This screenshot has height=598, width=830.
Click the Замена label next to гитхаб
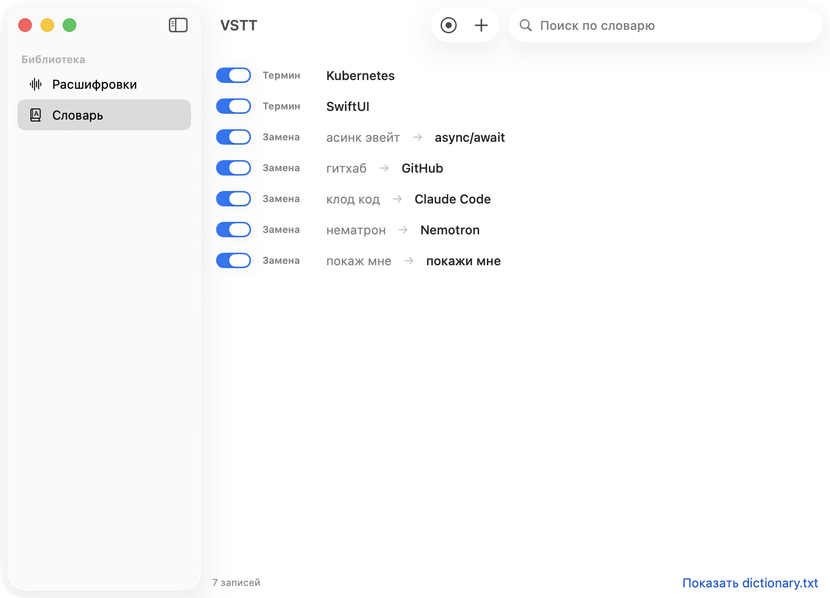click(281, 168)
